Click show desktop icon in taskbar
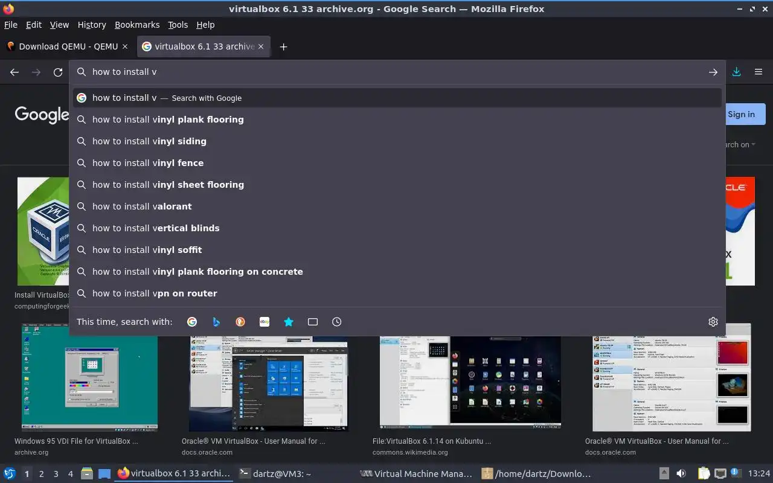 [x=104, y=473]
